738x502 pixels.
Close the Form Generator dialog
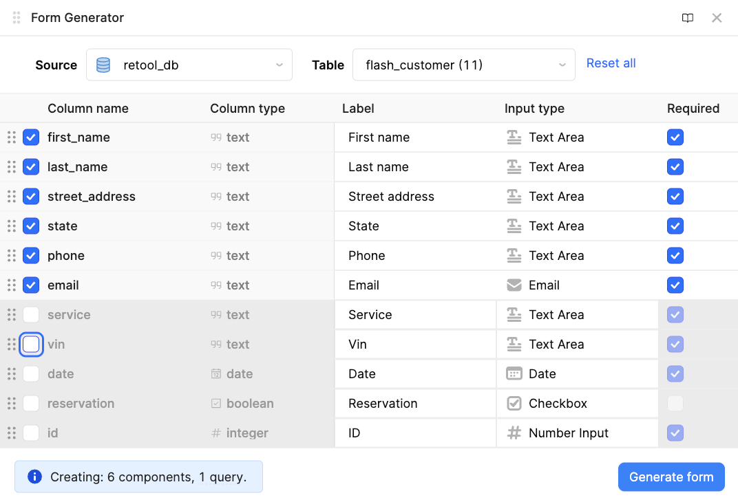[717, 18]
